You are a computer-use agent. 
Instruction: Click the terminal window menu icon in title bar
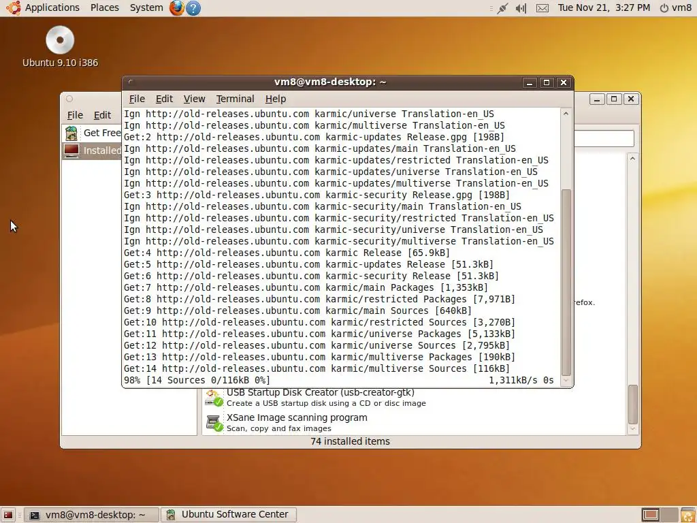[x=130, y=82]
